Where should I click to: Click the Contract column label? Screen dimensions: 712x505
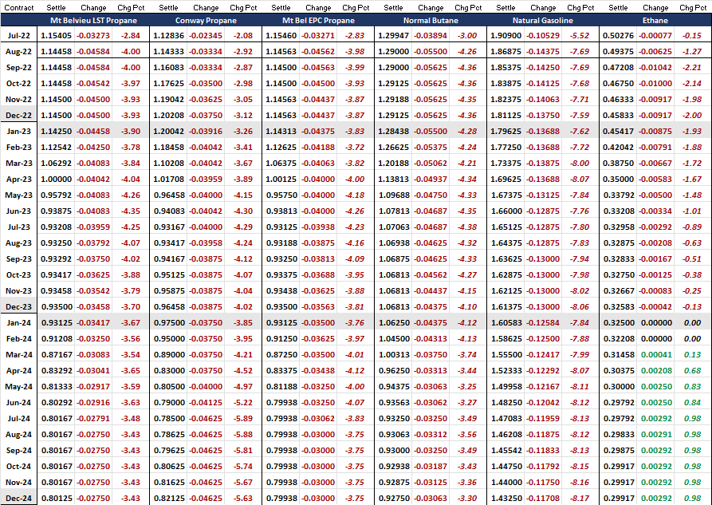(19, 8)
